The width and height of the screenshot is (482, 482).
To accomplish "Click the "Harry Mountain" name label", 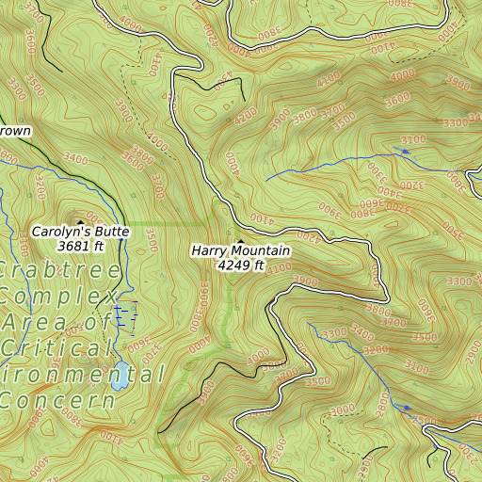I will point(241,250).
